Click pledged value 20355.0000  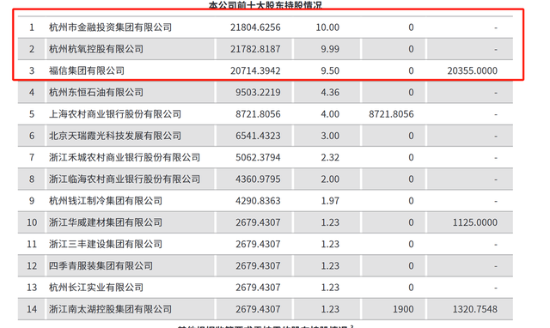point(472,70)
